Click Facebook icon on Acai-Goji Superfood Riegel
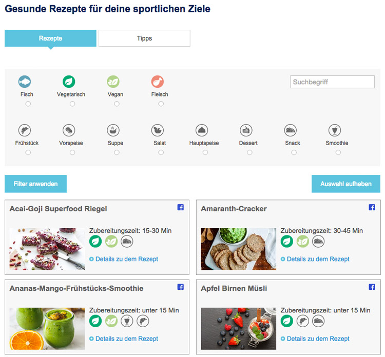 point(181,208)
